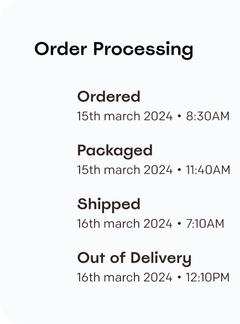This screenshot has height=324, width=240.
Task: Click the word Order in the heading
Action: (x=61, y=49)
